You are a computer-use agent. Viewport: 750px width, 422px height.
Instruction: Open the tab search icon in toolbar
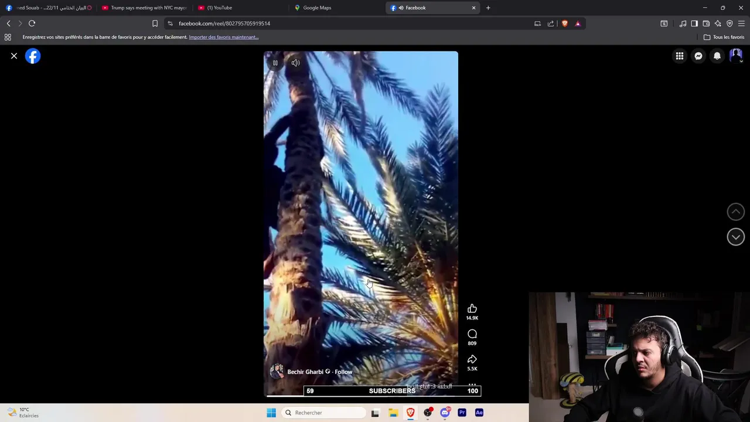coord(664,23)
